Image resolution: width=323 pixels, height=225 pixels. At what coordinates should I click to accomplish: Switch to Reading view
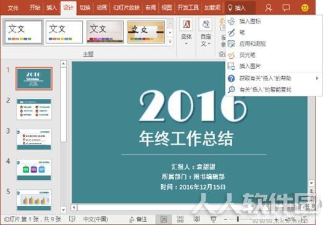tap(197, 219)
